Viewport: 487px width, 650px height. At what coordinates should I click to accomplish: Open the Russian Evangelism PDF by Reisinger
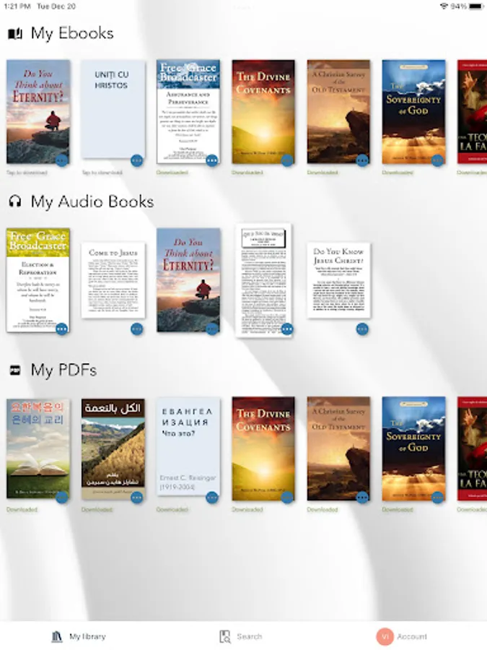(x=188, y=446)
